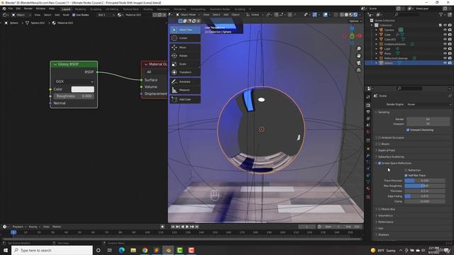Select the Select Box tool
454x255 pixels.
pos(185,30)
